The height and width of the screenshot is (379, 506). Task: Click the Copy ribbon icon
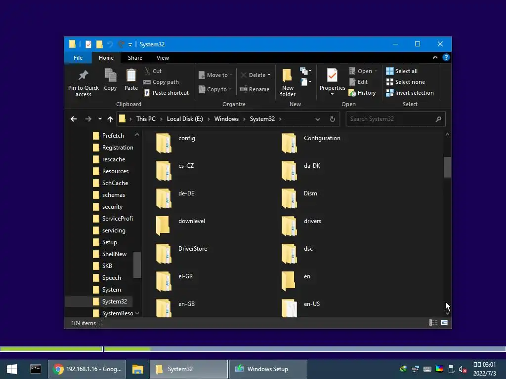click(x=110, y=79)
